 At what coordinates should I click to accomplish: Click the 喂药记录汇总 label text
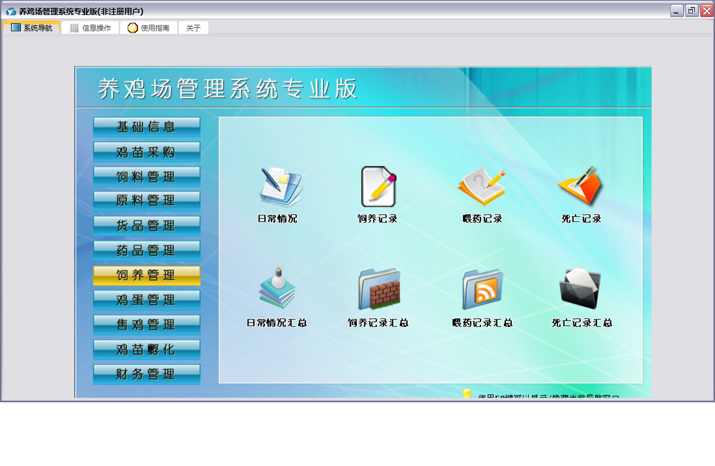click(x=483, y=323)
